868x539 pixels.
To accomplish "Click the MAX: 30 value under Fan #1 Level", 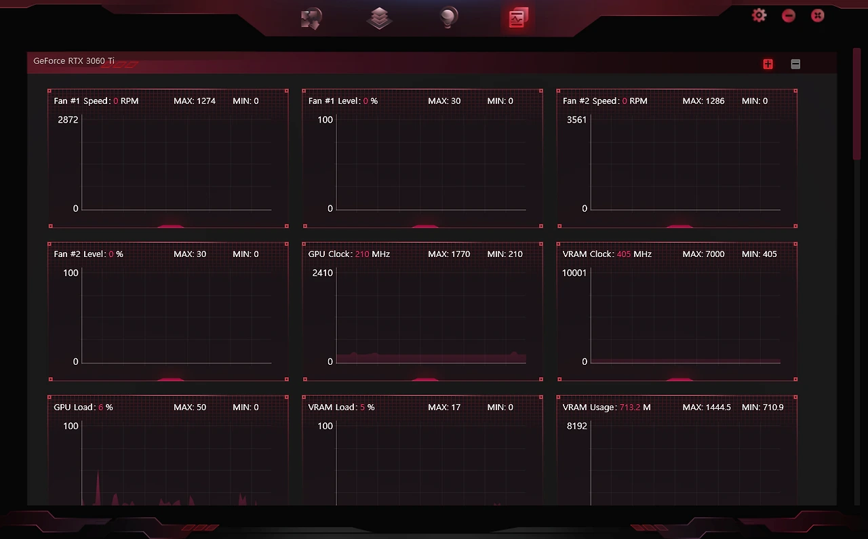I will tap(444, 101).
